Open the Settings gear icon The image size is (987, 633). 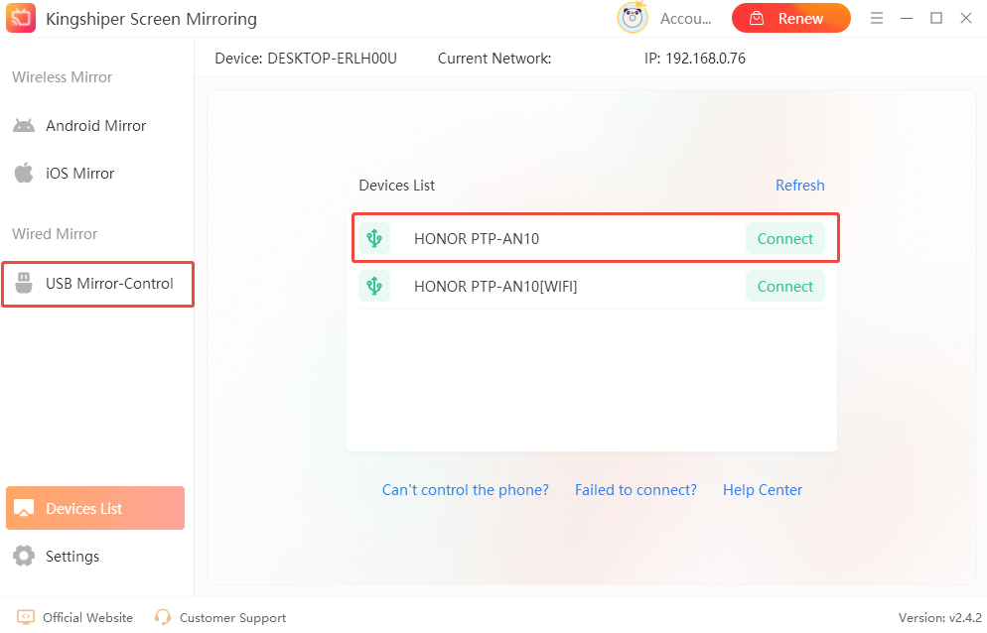(24, 556)
